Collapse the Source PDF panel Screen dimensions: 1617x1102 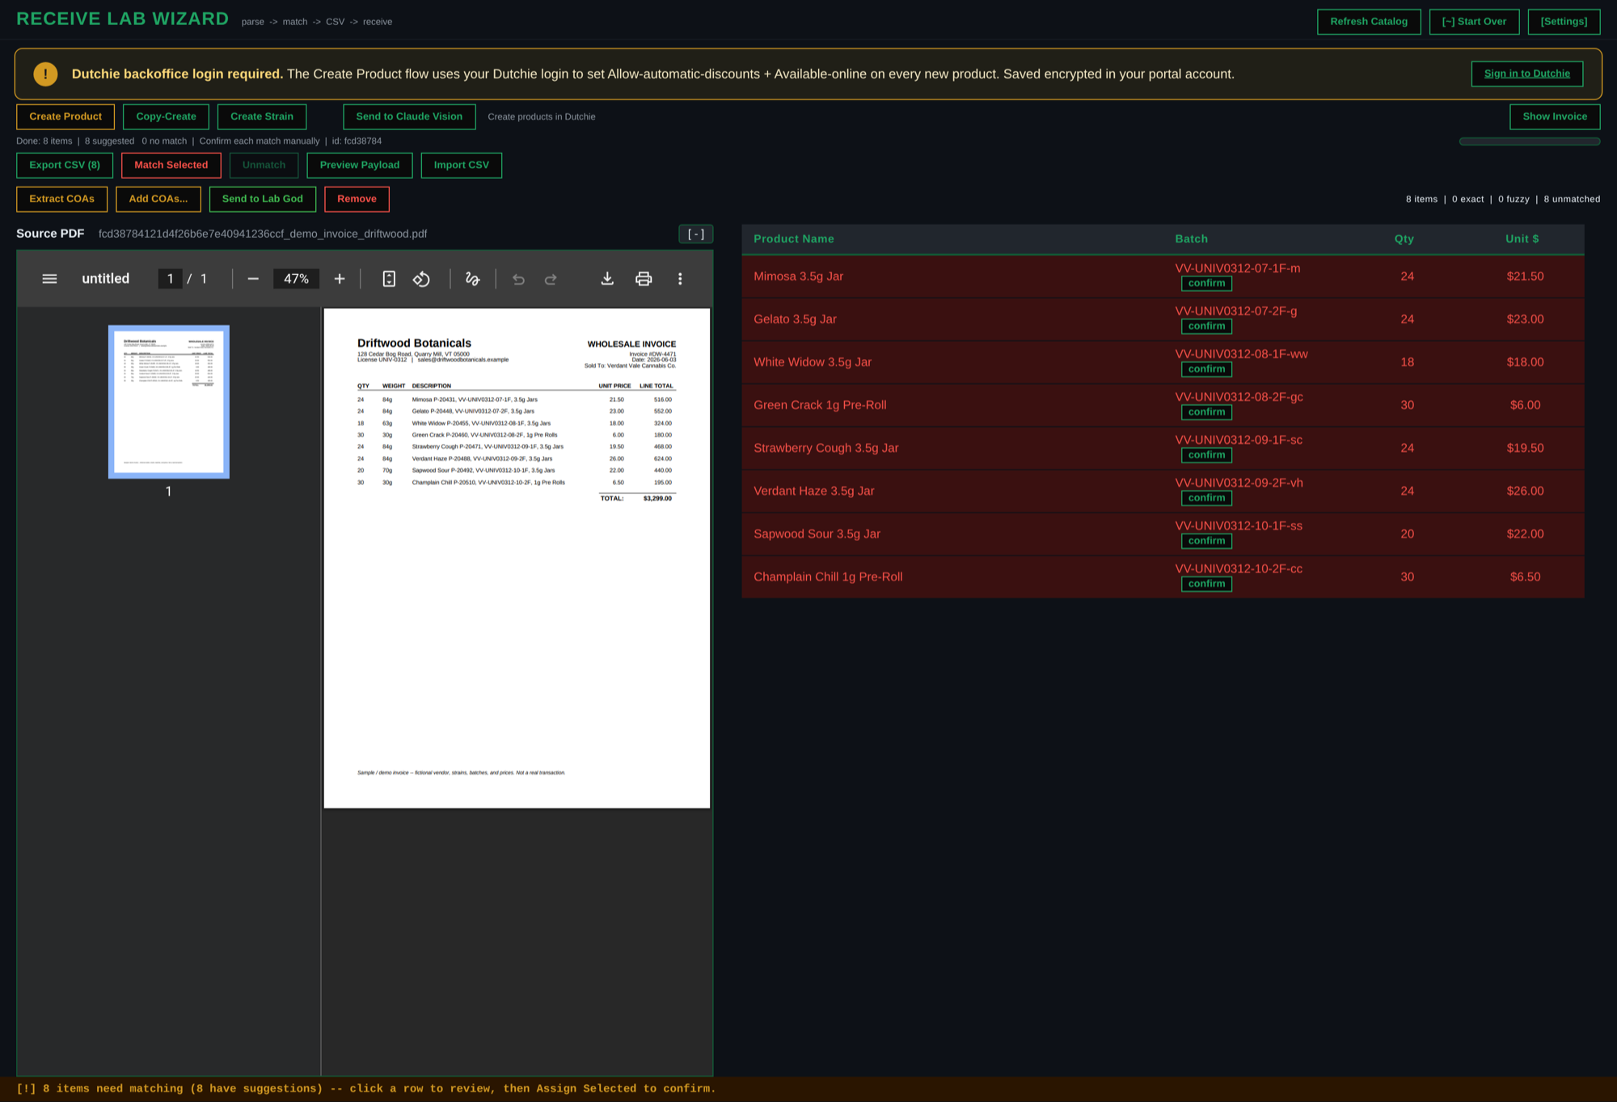point(695,234)
